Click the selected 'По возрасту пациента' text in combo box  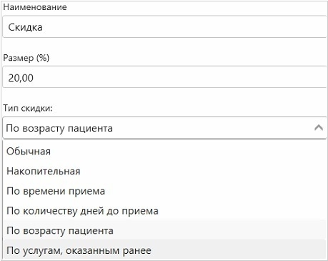click(x=59, y=128)
